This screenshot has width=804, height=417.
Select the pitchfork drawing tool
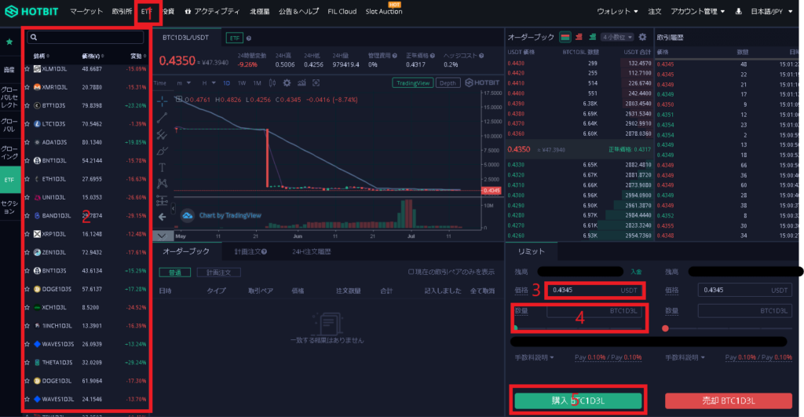pyautogui.click(x=162, y=135)
